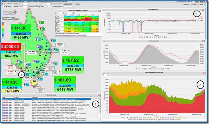The width and height of the screenshot is (209, 124).
Task: Toggle TAS series in Demand chart
Action: 165,69
